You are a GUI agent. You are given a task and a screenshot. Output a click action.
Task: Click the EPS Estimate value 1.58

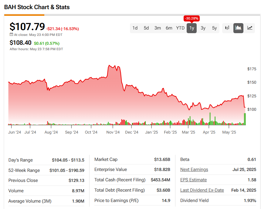point(252,180)
